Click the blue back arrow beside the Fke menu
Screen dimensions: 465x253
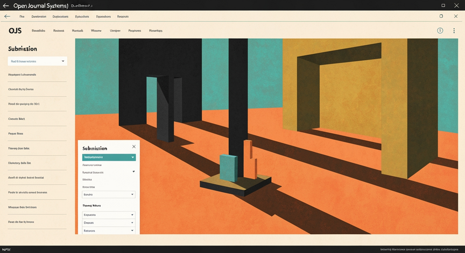(7, 17)
